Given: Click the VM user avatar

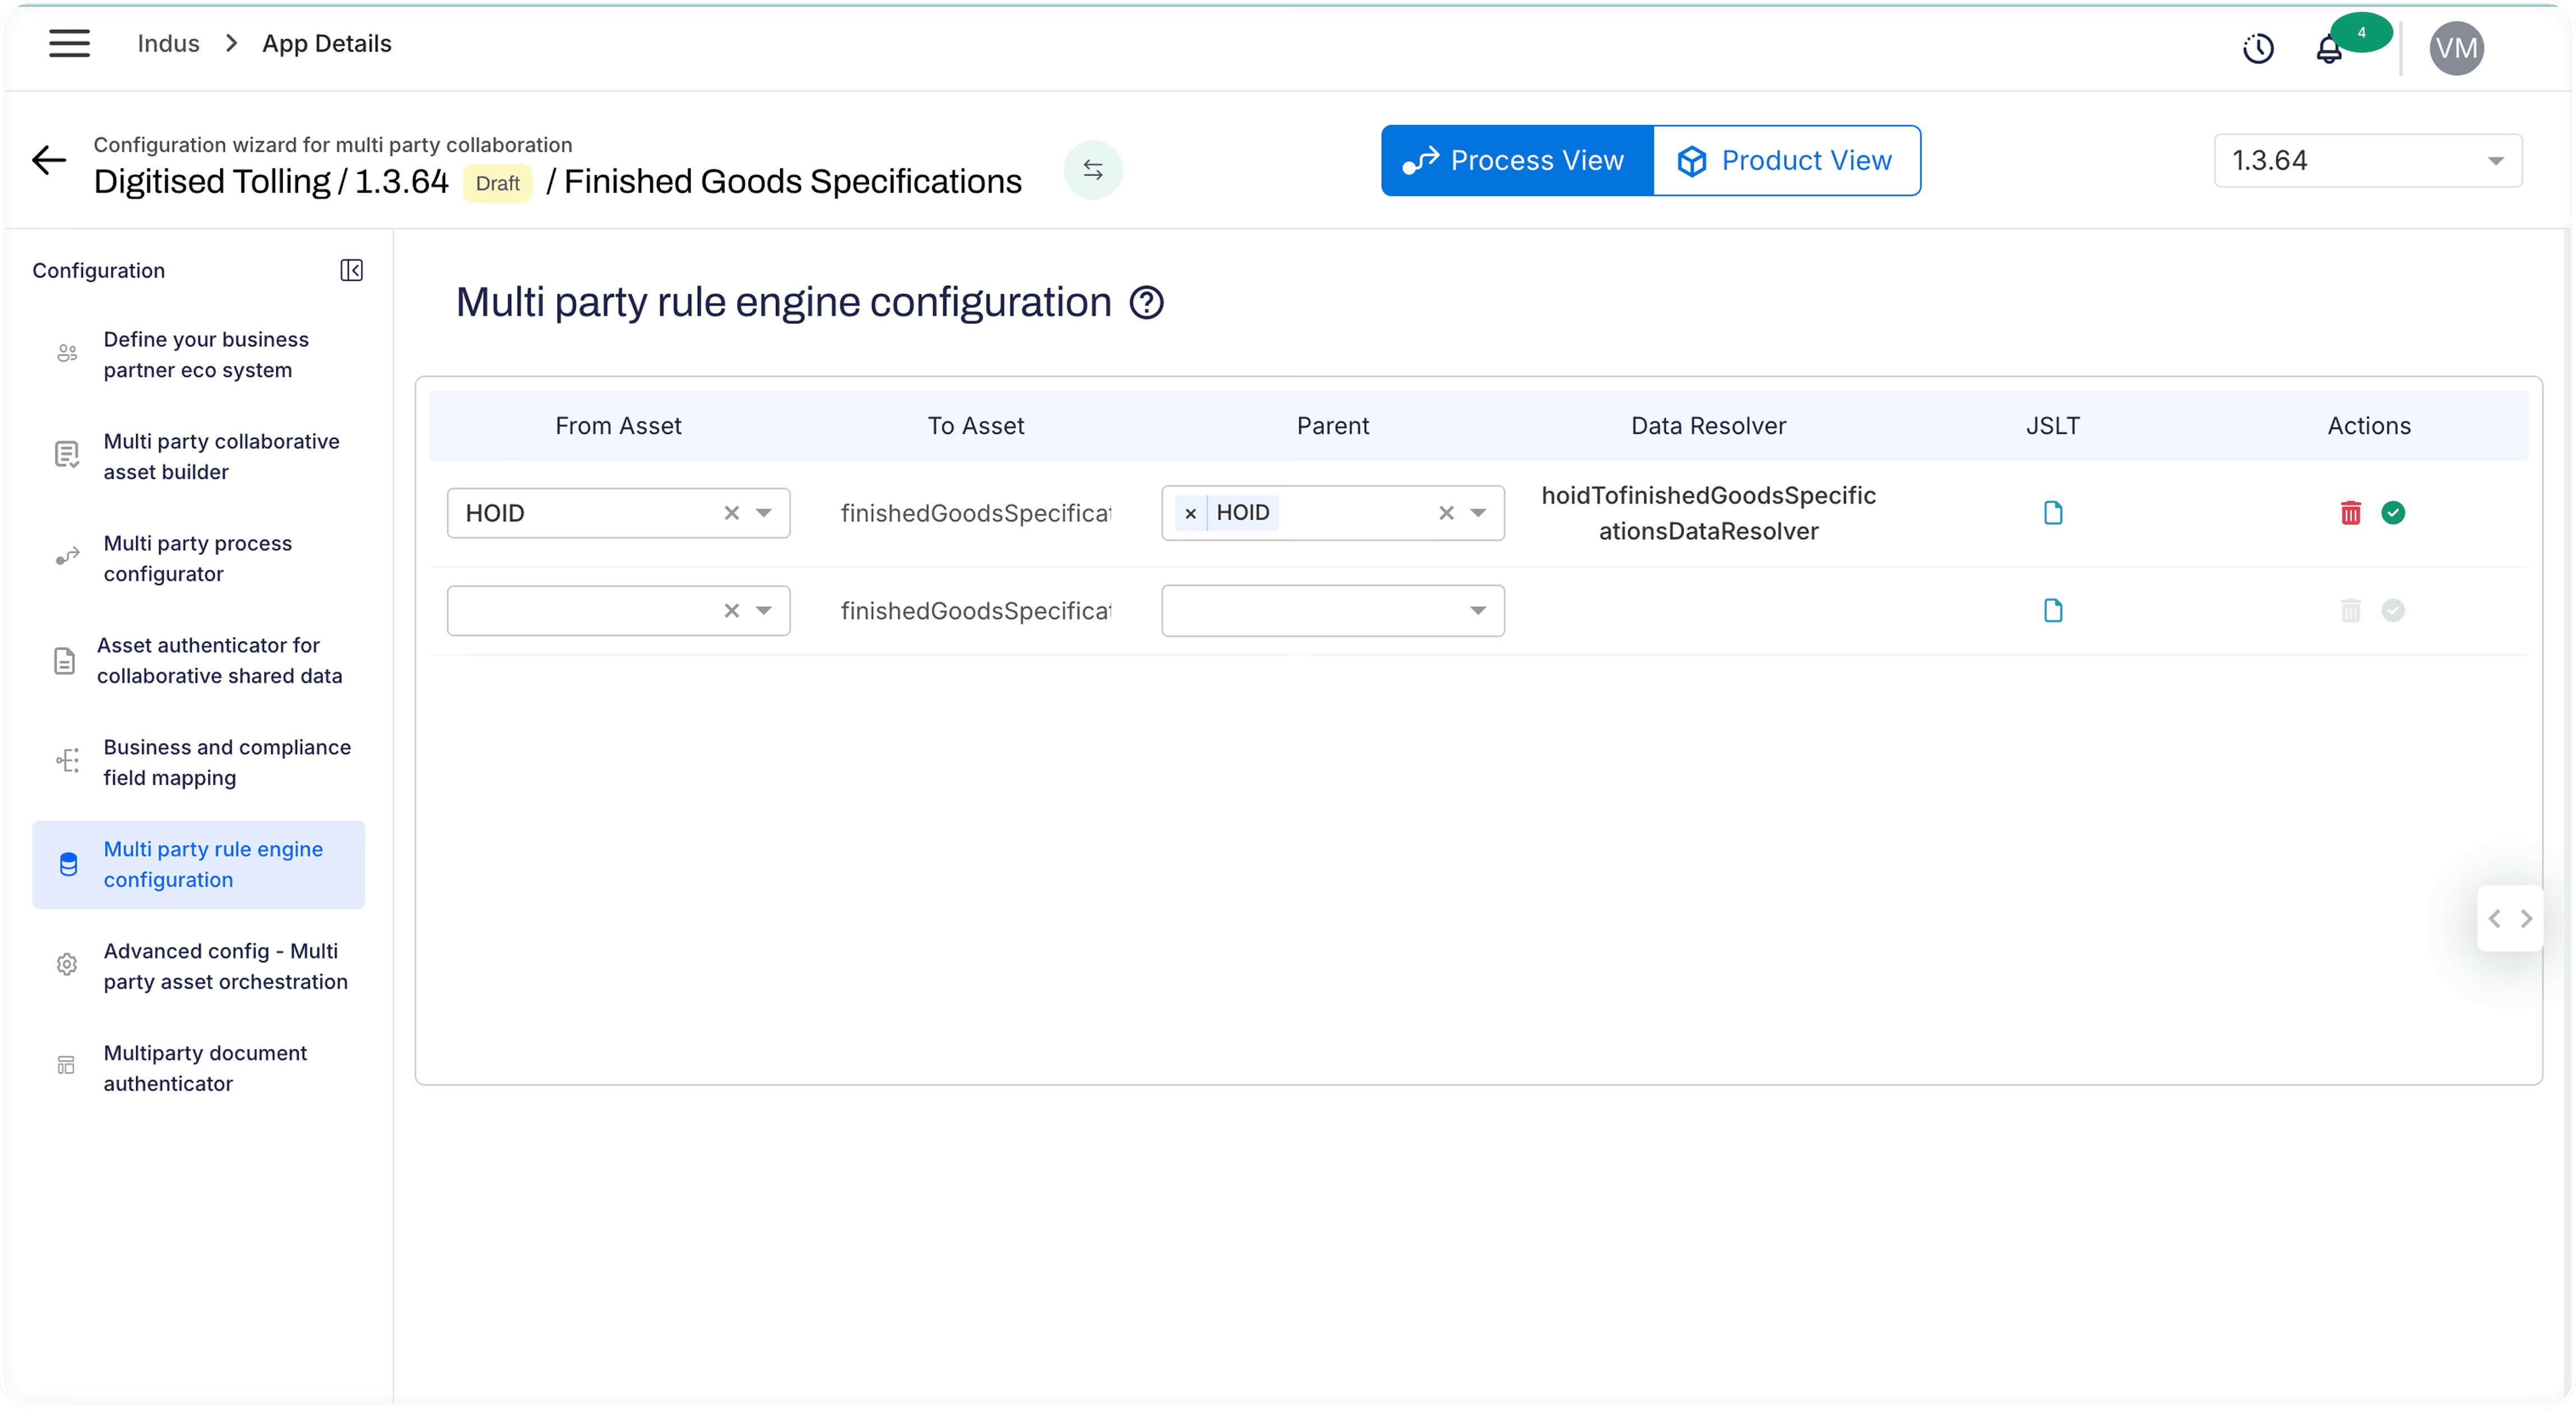Looking at the screenshot, I should 2456,48.
